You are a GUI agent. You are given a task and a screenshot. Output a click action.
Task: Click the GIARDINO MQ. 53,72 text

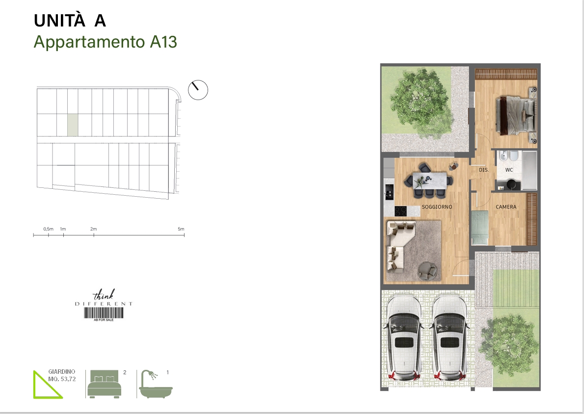click(62, 376)
